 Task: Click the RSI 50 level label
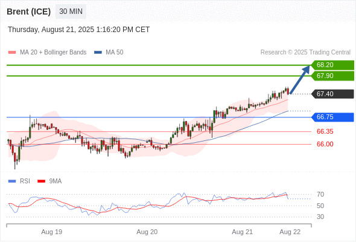(320, 206)
